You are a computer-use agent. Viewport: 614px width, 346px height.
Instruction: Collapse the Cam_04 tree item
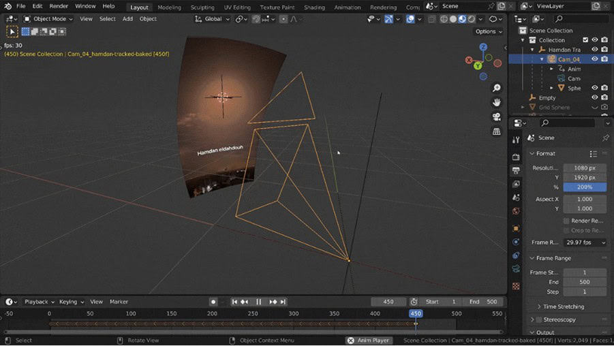pos(542,59)
